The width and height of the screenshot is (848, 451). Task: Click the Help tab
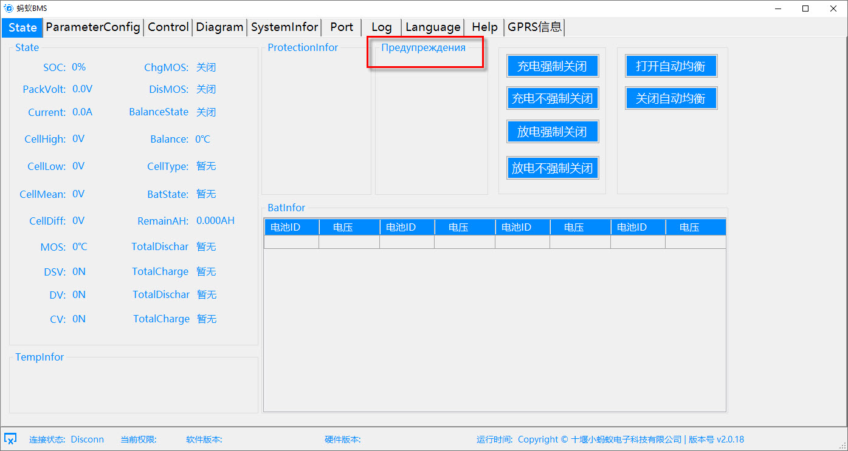[484, 27]
